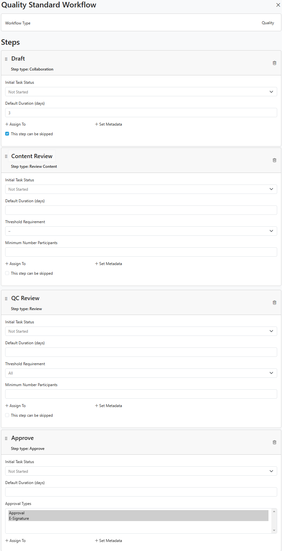Screen dimensions: 282x551
Task: Delete the Draft step using its trash icon
Action: click(x=274, y=63)
